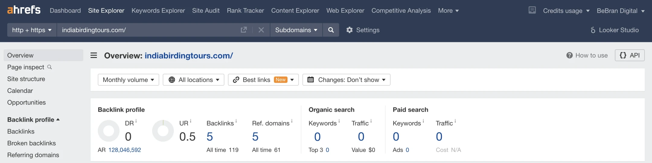Open the Changes: Don't show dropdown
652x163 pixels.
[346, 80]
